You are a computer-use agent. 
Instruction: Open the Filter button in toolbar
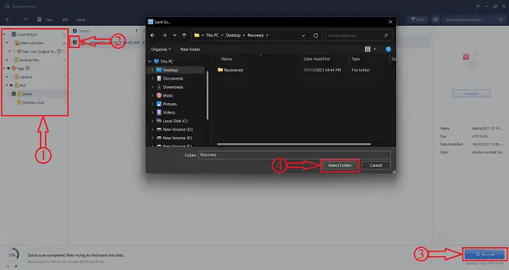click(418, 19)
